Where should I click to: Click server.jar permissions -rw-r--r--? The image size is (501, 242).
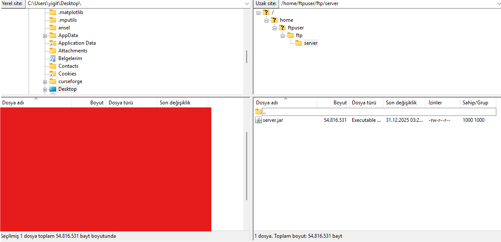[439, 120]
